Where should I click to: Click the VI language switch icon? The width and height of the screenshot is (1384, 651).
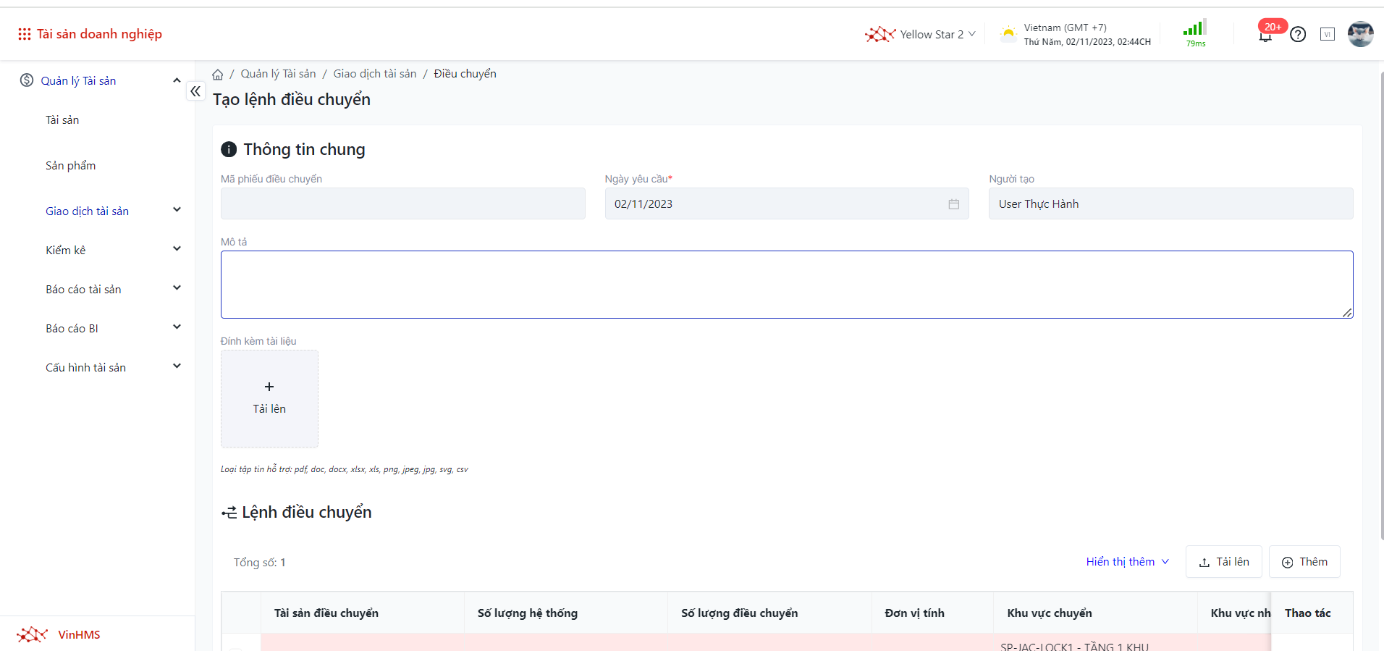[x=1327, y=34]
